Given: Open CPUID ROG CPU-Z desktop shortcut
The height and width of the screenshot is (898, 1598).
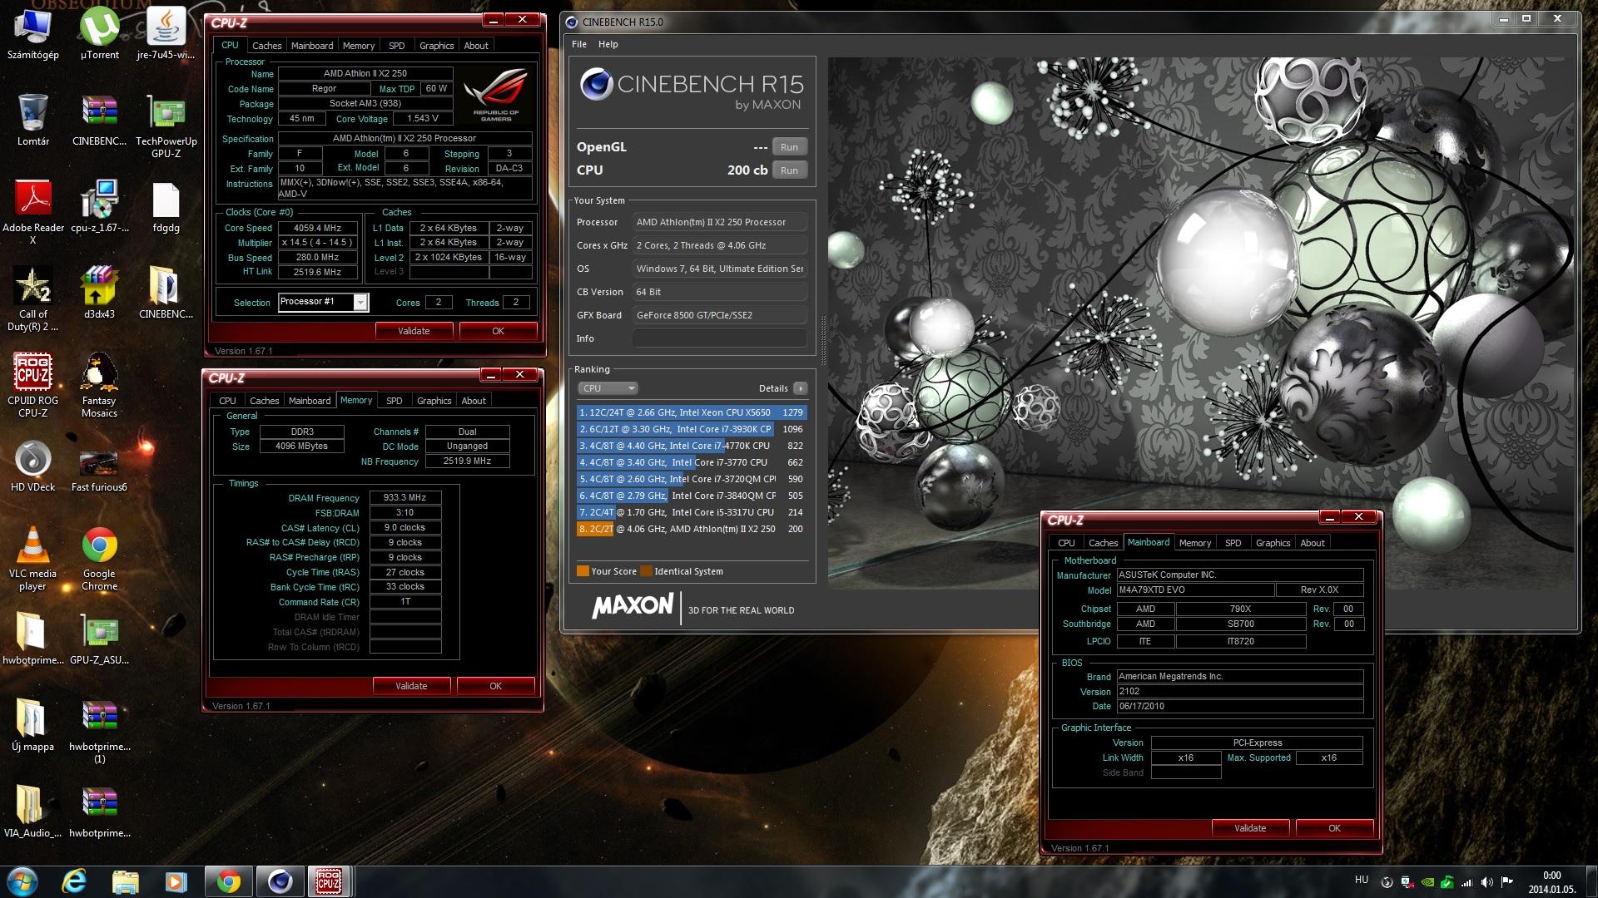Looking at the screenshot, I should coord(32,385).
